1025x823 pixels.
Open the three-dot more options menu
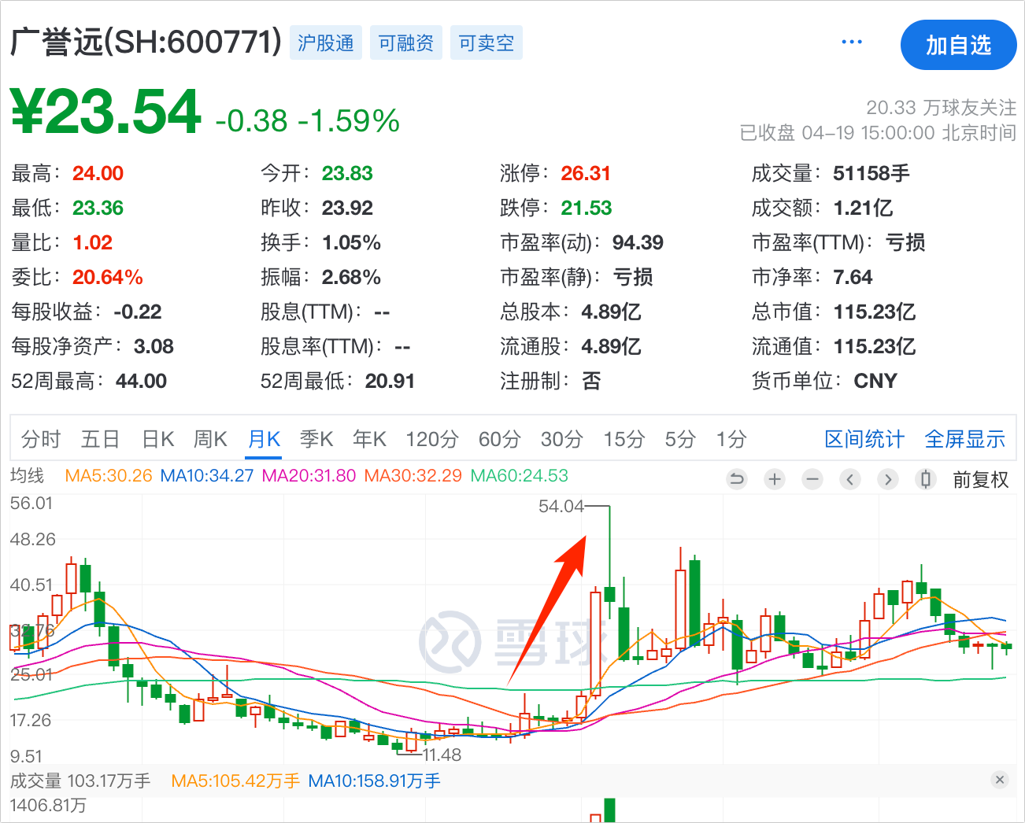pyautogui.click(x=852, y=42)
